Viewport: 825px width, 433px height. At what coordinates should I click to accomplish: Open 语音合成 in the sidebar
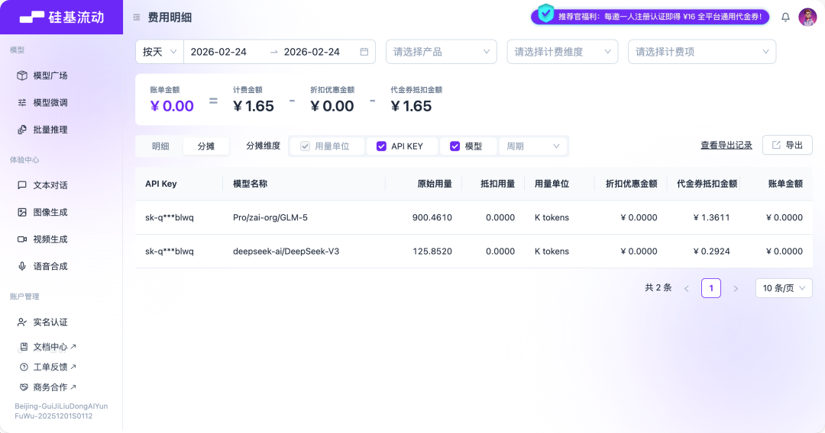50,266
